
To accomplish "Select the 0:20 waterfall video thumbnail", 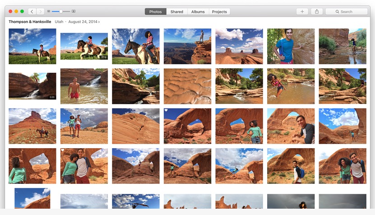I will coord(32,86).
